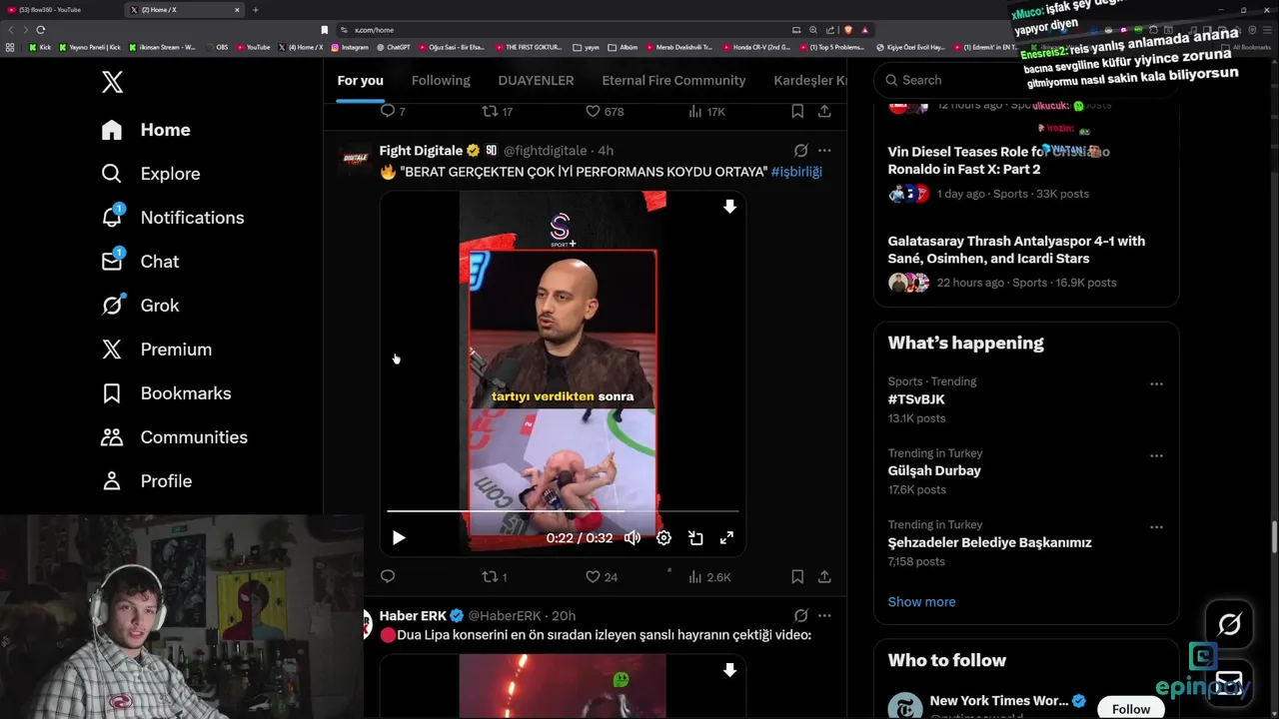Bookmark the Fight Digitale post
Image resolution: width=1279 pixels, height=719 pixels.
797,576
